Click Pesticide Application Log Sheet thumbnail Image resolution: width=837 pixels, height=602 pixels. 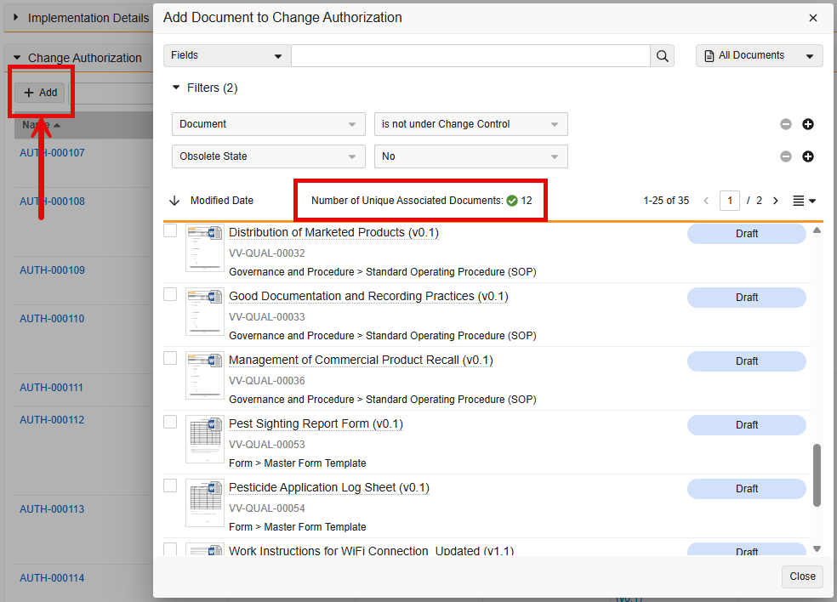[x=205, y=503]
